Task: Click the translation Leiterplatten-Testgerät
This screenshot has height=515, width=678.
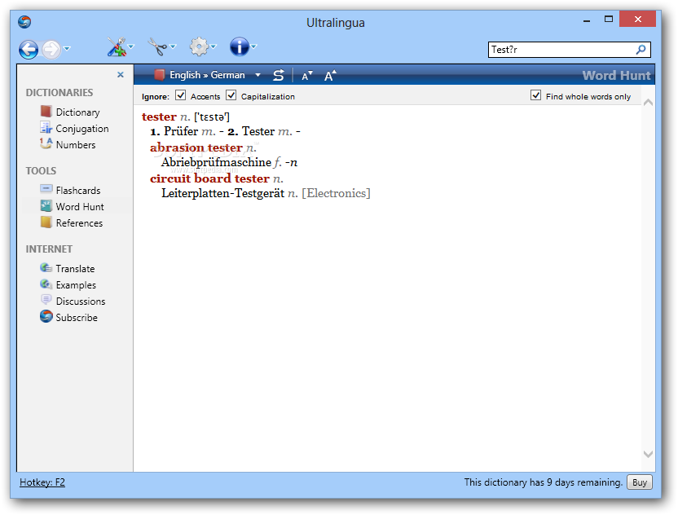Action: pyautogui.click(x=223, y=193)
